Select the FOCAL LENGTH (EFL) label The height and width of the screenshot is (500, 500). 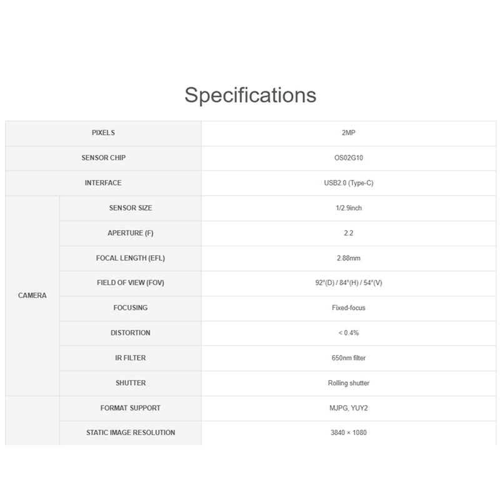click(130, 258)
